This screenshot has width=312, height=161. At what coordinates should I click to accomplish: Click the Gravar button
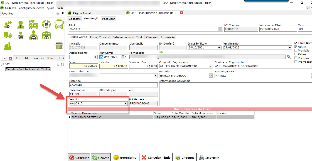[100, 158]
